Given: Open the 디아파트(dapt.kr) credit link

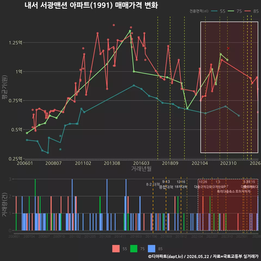Looking at the screenshot, I should [166, 256].
